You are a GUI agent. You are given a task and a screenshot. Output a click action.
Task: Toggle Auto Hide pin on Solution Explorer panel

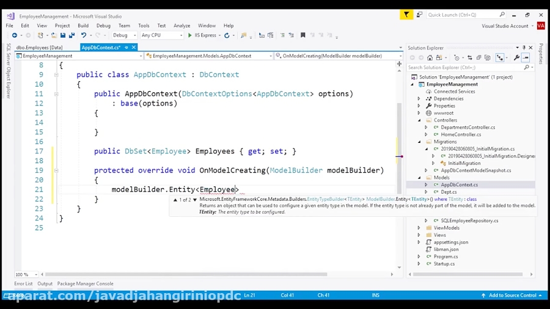[524, 48]
